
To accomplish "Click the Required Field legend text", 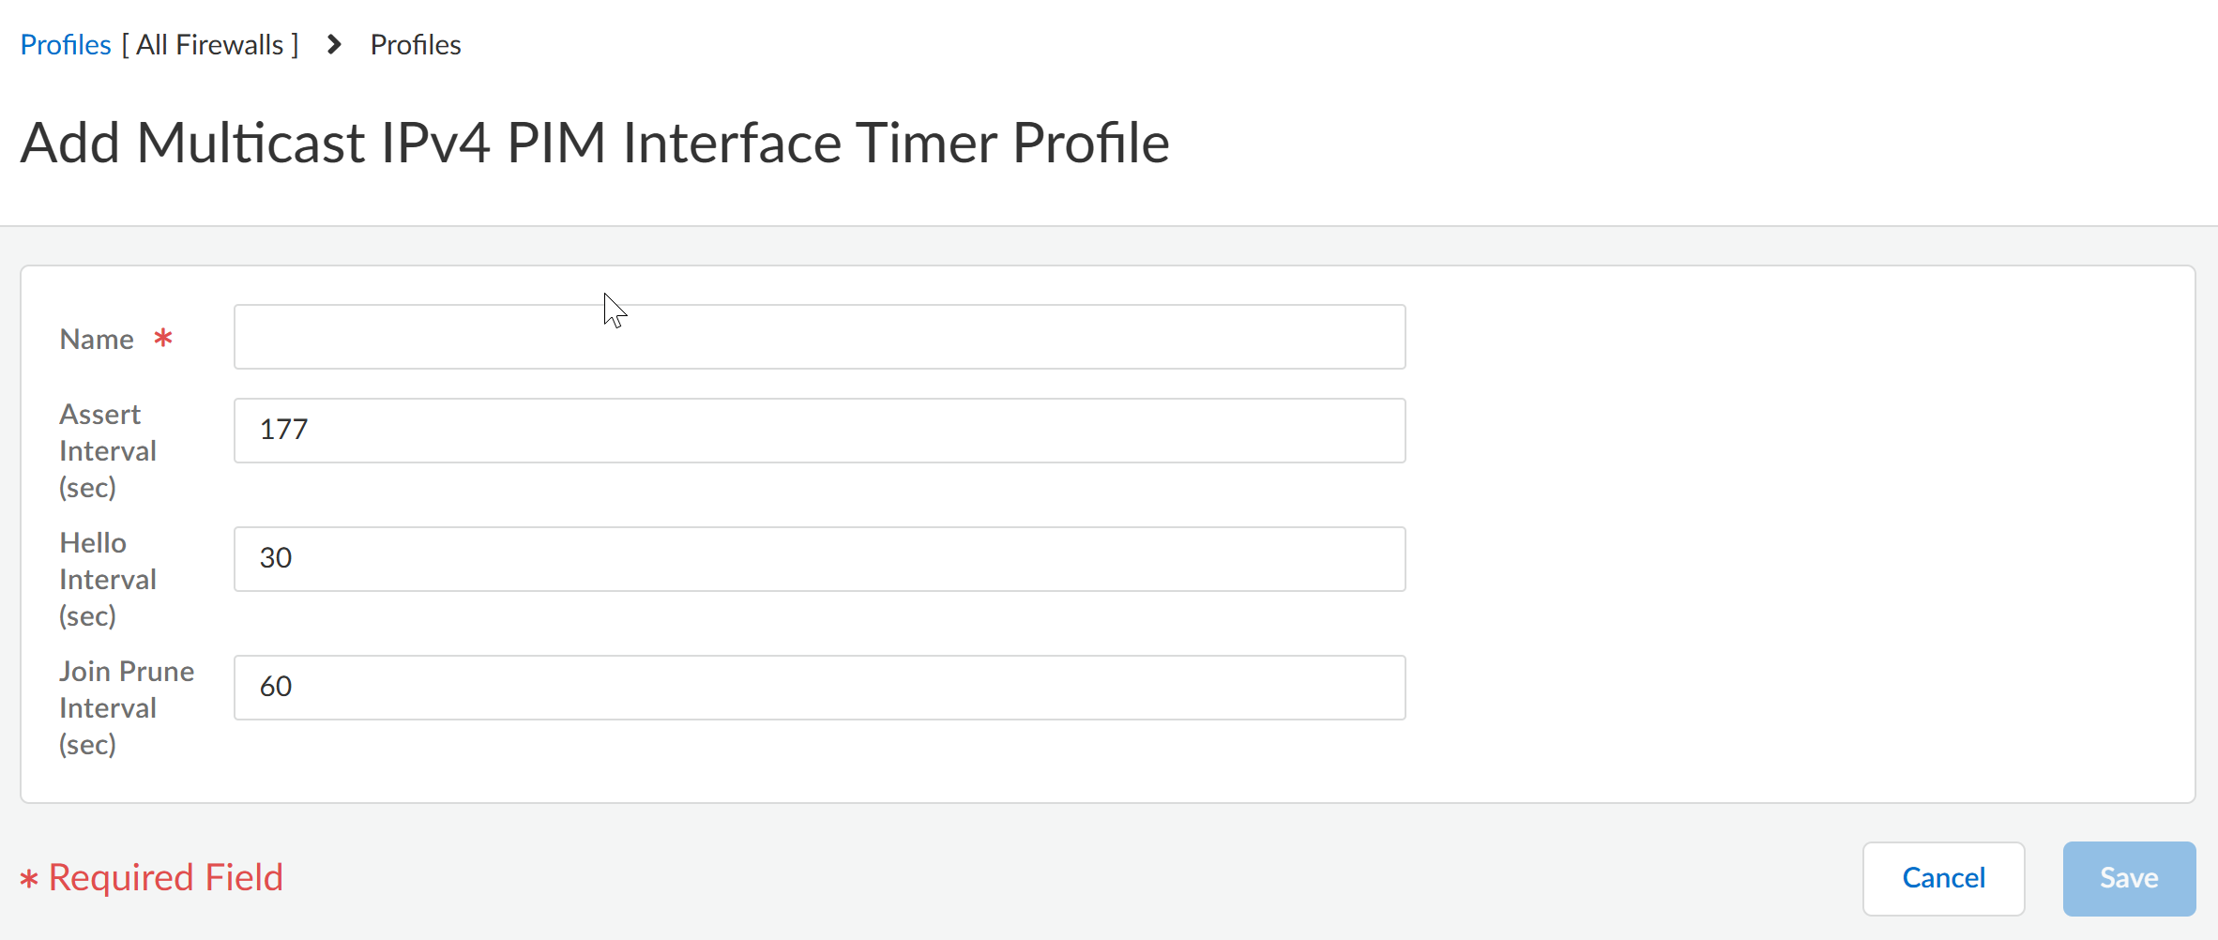I will [166, 878].
